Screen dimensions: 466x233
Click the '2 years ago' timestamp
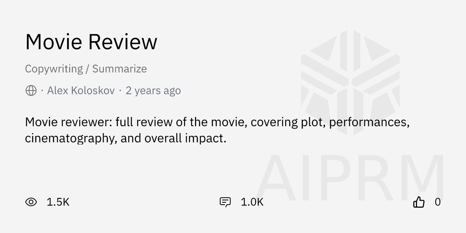153,91
